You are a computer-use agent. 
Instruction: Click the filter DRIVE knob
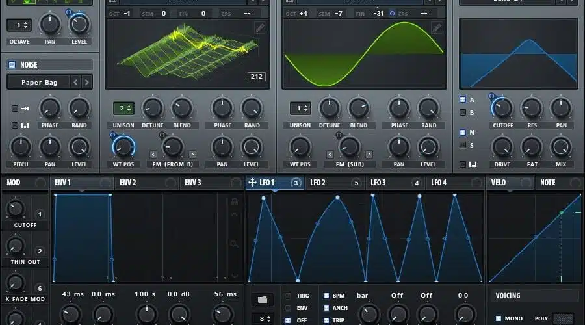(502, 147)
